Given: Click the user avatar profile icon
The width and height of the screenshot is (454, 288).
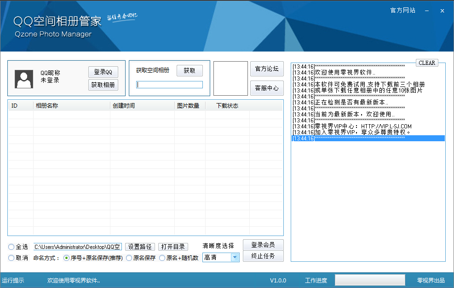Looking at the screenshot, I should (x=24, y=79).
